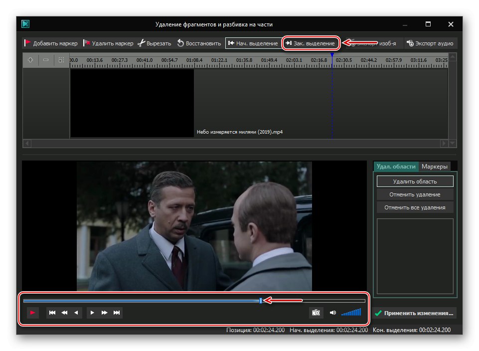Viewport: 479px width, 351px height.
Task: Select the Удал. области tab
Action: pos(396,167)
